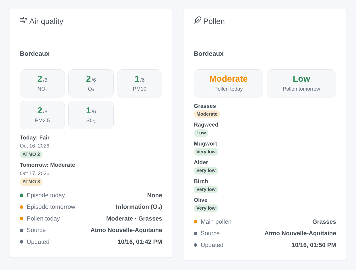The image size is (356, 270).
Task: Click the Low badge under Ragweed
Action: (201, 133)
